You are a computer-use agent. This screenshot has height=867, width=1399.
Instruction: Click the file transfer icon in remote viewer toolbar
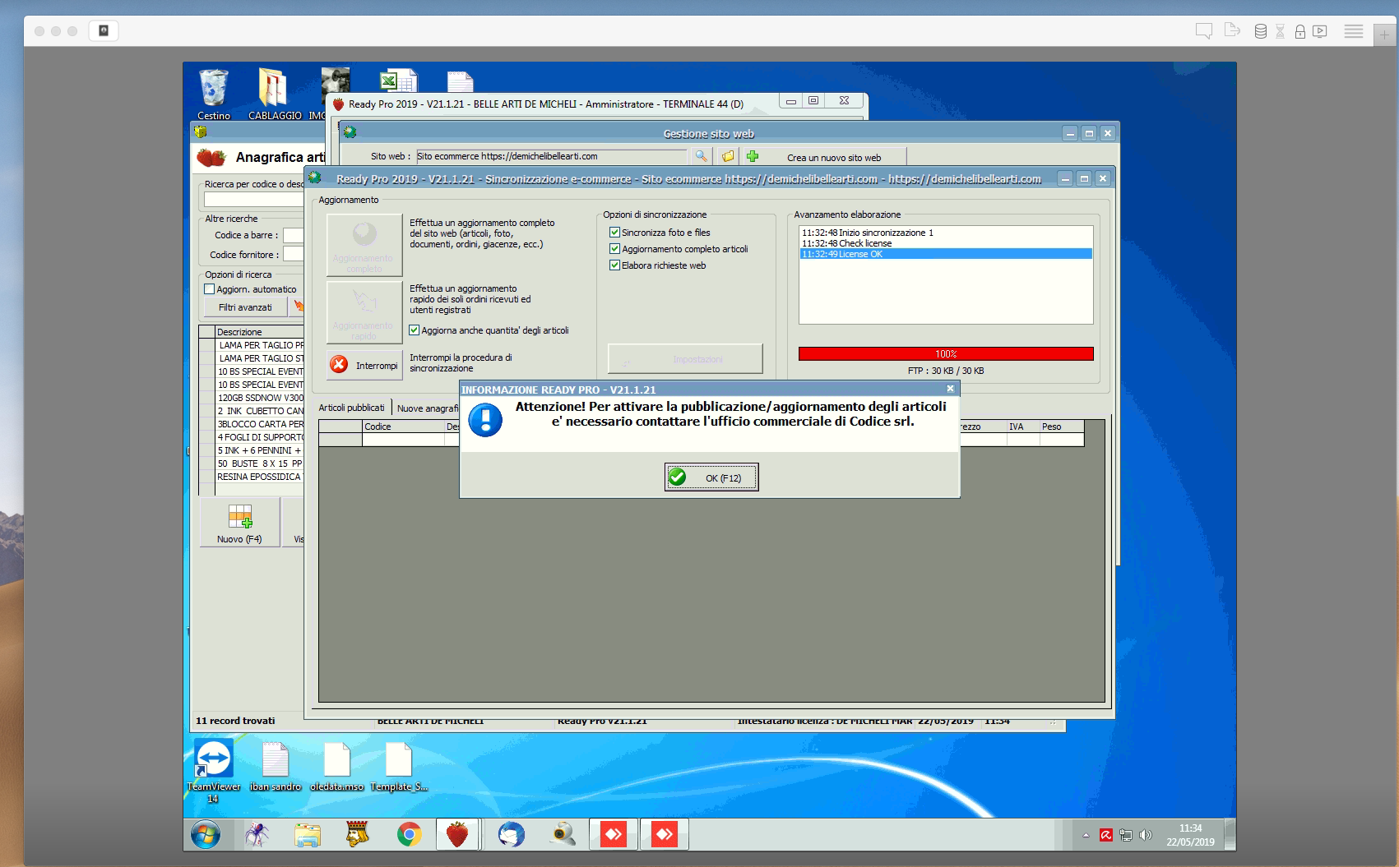click(x=1232, y=30)
